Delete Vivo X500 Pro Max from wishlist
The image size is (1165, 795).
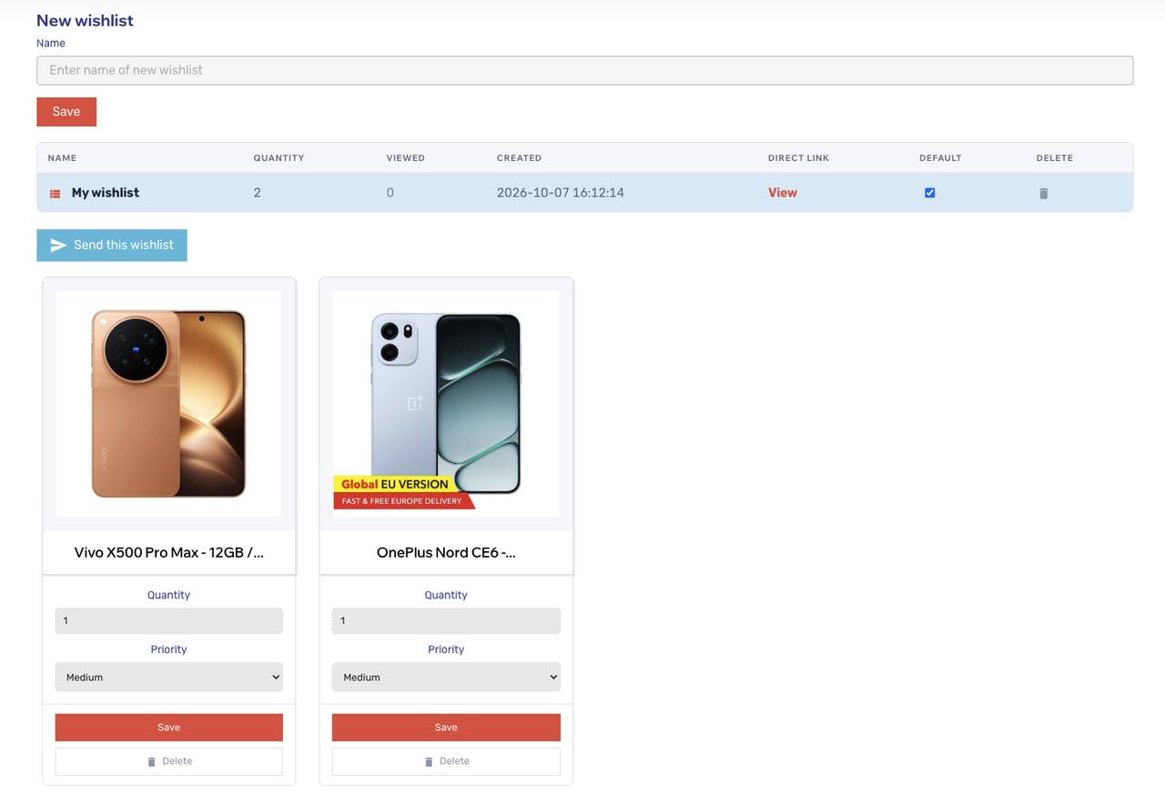tap(169, 761)
